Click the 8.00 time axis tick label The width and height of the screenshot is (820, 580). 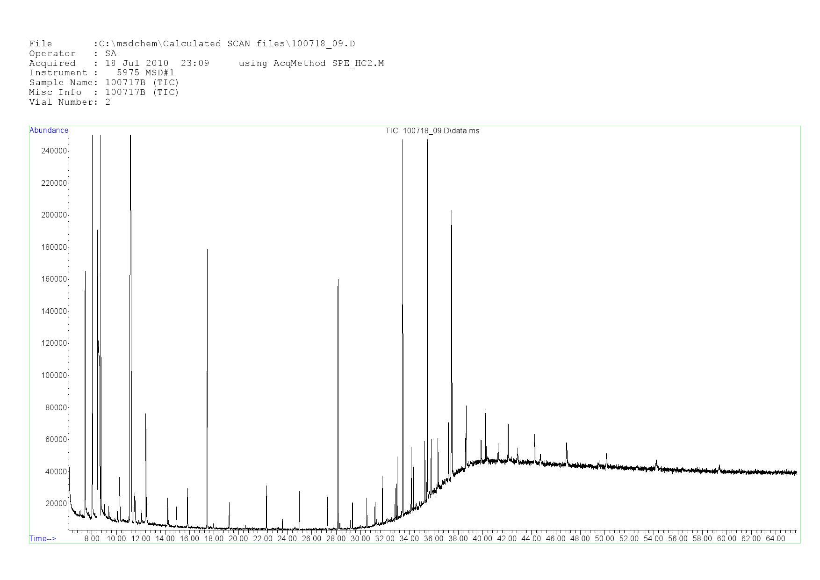(x=92, y=539)
